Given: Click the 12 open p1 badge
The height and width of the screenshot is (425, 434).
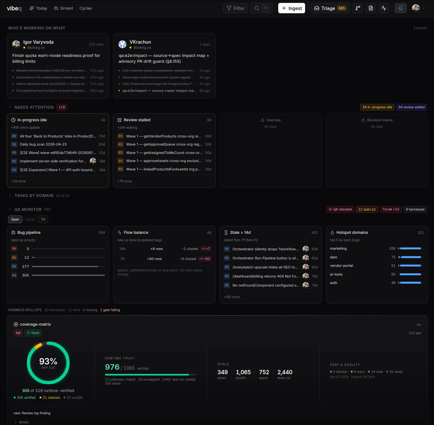Looking at the screenshot, I should pyautogui.click(x=367, y=209).
